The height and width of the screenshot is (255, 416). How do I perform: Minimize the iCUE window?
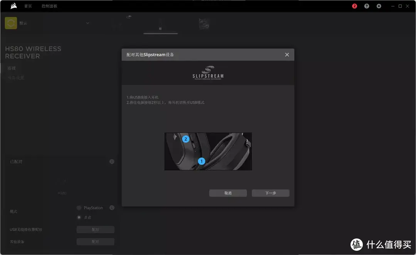[393, 6]
